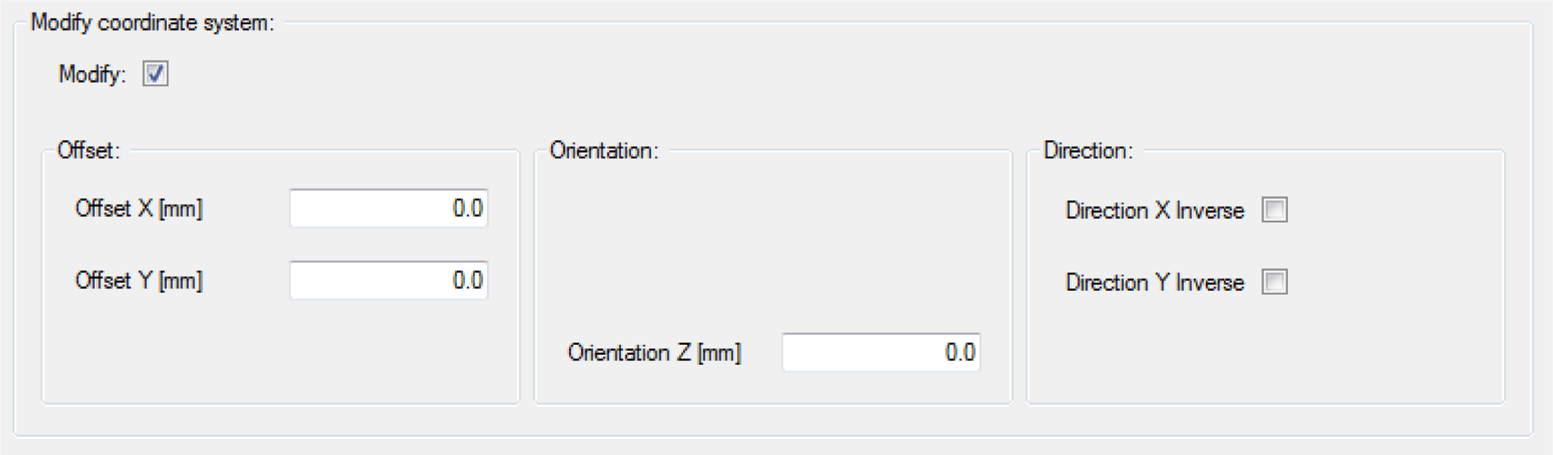Viewport: 1553px width, 455px height.
Task: Click the "Orientation:" group box title
Action: coord(604,151)
